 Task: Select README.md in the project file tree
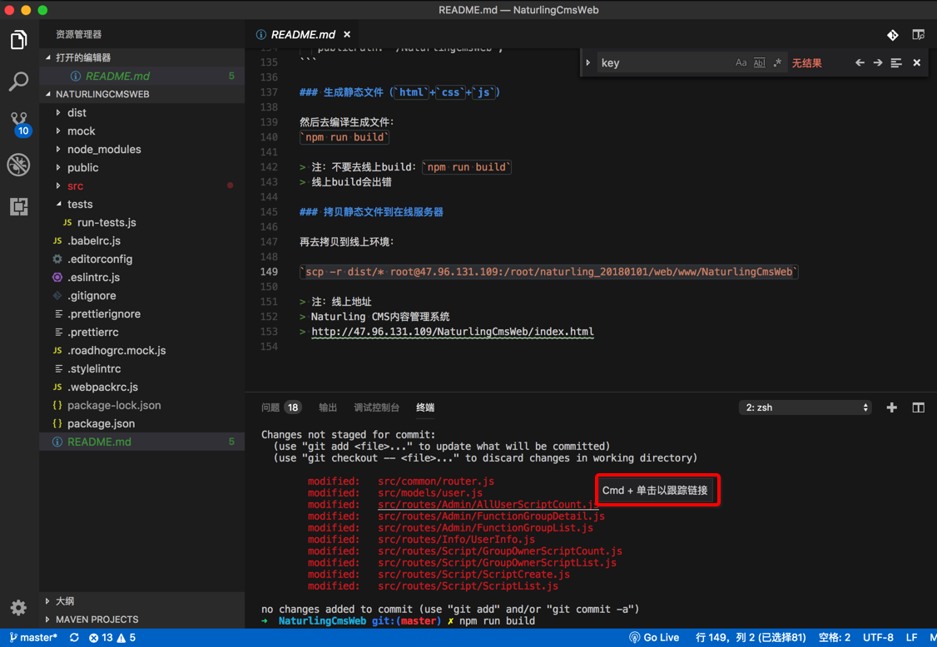[141, 442]
